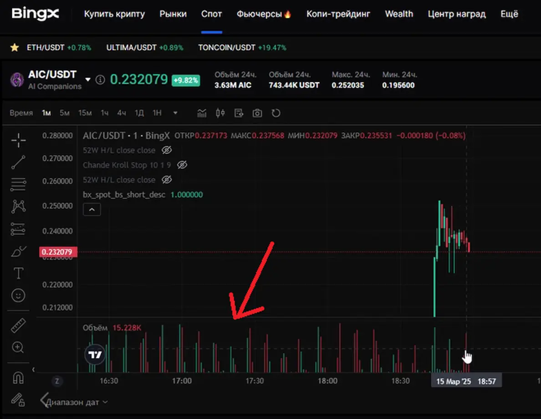Select the trend line drawing tool
This screenshot has height=419, width=541.
point(18,162)
